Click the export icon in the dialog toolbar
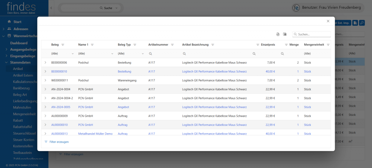Viewport: 372px width, 168px height. (x=278, y=34)
